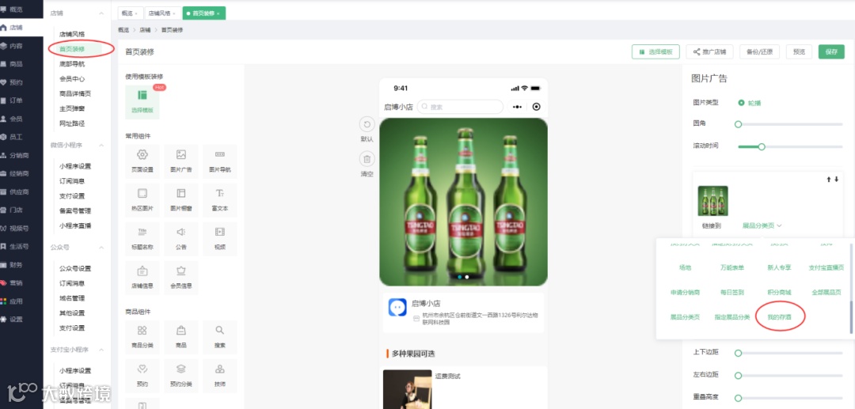Add the 搜索 magnifier component
855x409 pixels.
pyautogui.click(x=220, y=337)
